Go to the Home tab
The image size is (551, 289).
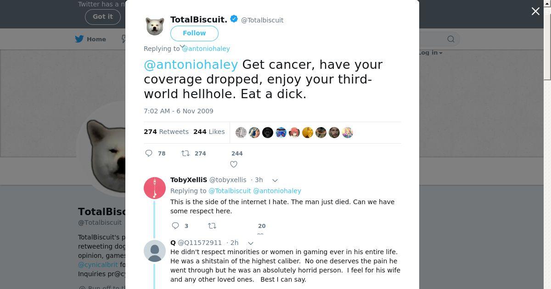click(x=91, y=39)
